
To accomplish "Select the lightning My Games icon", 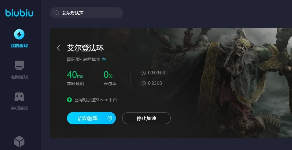I will pos(19,34).
